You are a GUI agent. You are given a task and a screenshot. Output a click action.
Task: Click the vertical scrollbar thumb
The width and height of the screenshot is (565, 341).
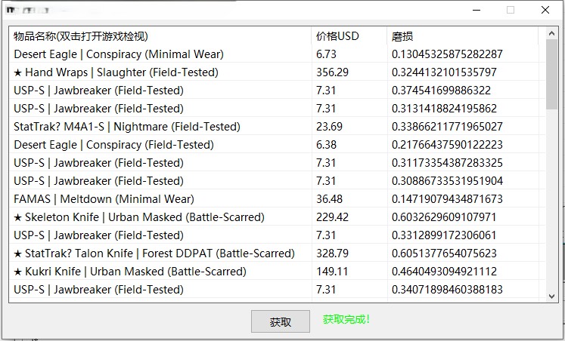[551, 74]
